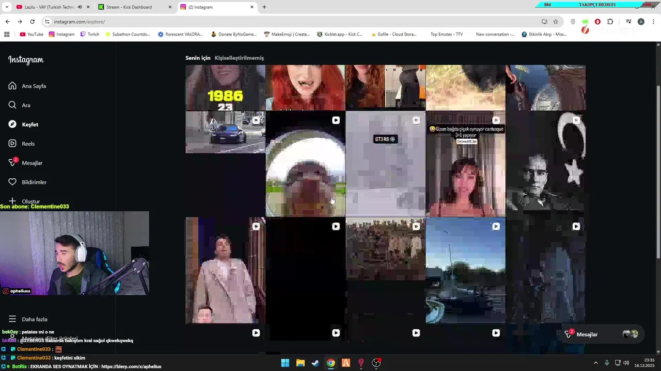Go forward in browser history

20,22
